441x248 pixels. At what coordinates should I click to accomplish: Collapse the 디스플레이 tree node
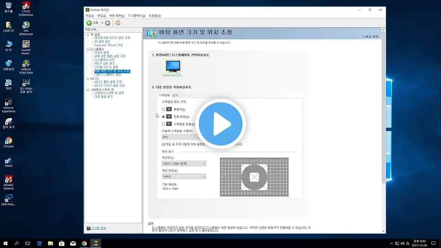click(88, 49)
